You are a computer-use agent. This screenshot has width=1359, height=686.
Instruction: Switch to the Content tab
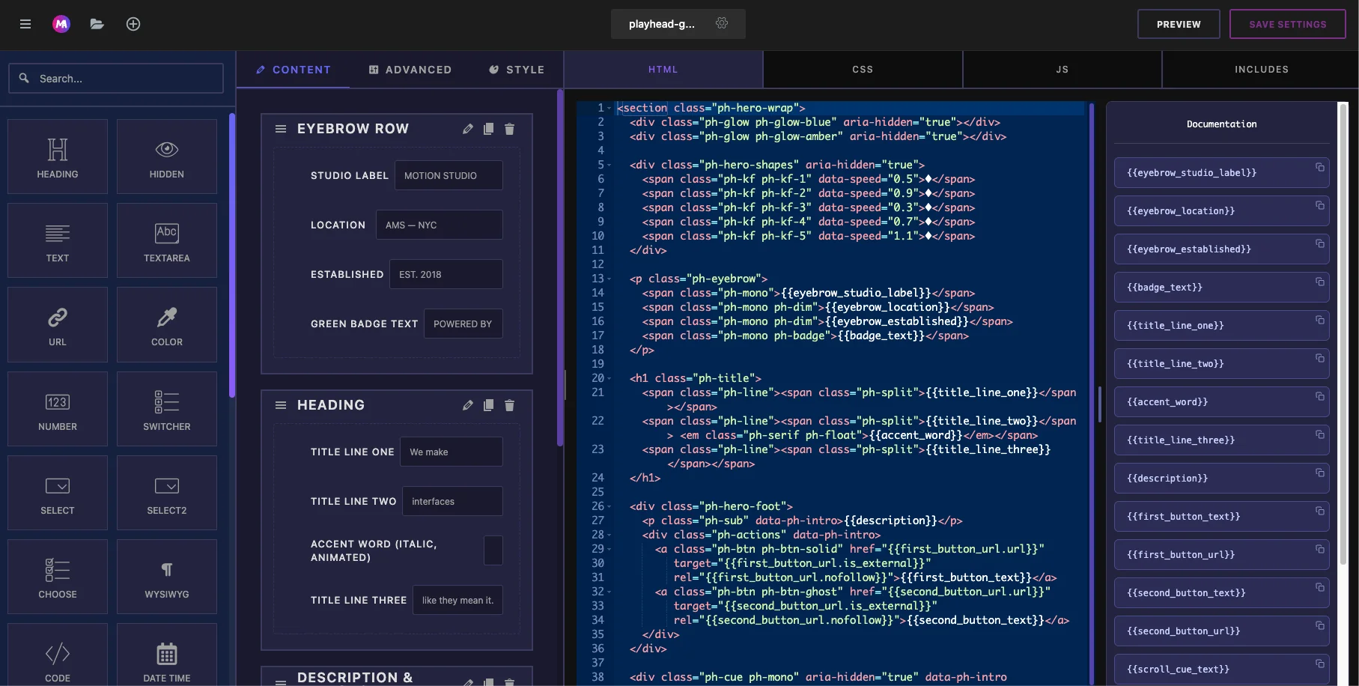click(293, 70)
